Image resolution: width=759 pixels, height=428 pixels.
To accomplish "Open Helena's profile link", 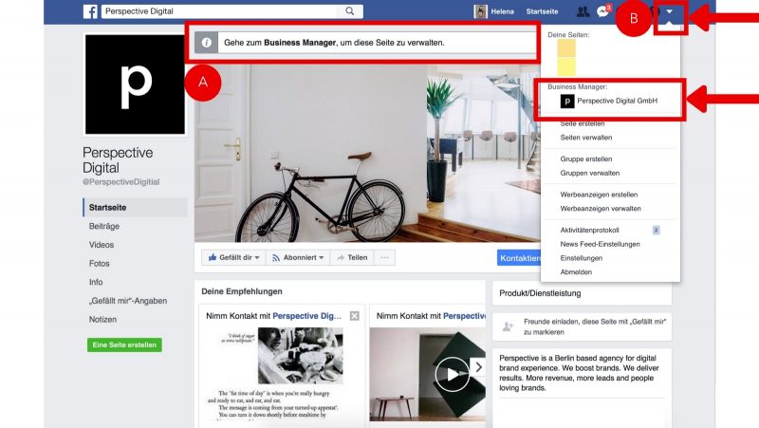I will click(x=502, y=11).
